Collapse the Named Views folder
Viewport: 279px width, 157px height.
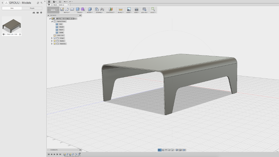52,21
